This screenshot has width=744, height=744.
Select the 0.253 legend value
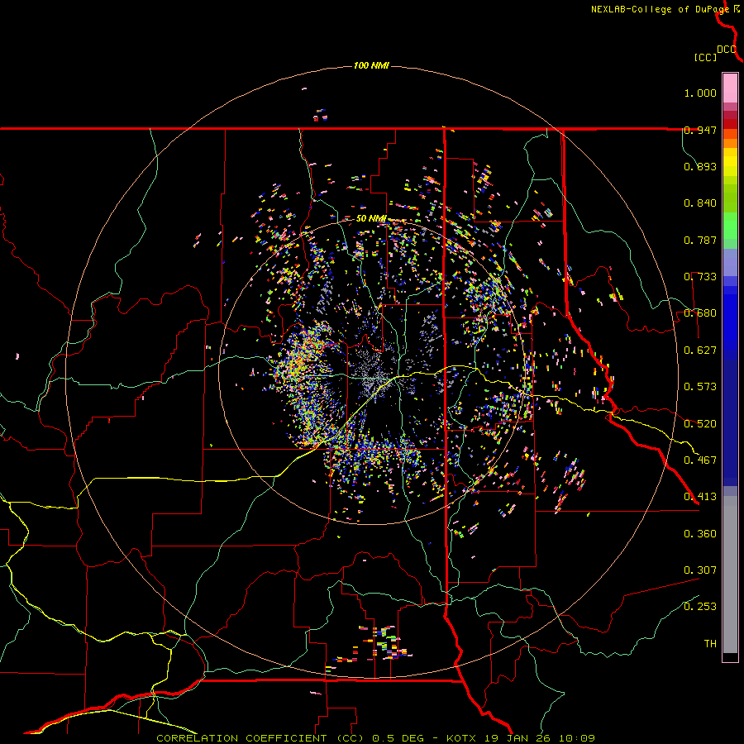pos(700,607)
